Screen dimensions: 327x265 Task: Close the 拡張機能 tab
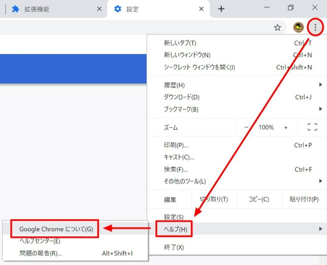tap(99, 9)
